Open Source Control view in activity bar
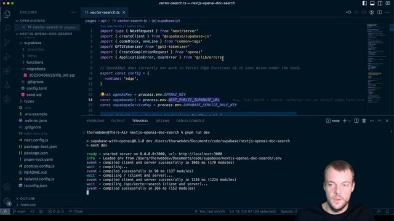The height and width of the screenshot is (221, 394). pos(7,42)
